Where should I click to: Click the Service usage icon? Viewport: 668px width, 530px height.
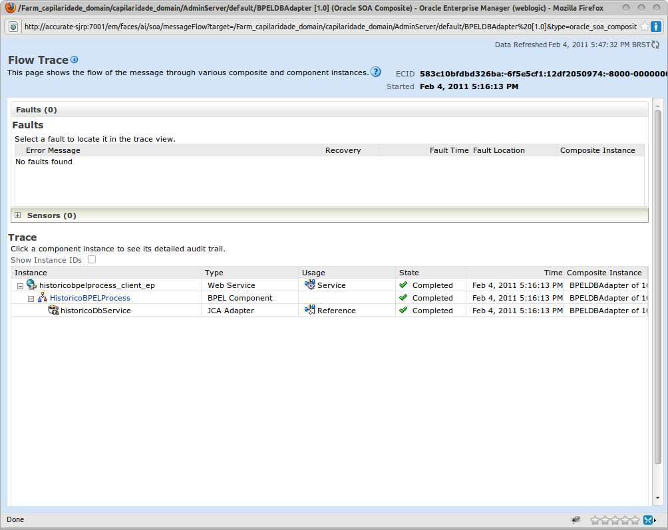pos(310,285)
